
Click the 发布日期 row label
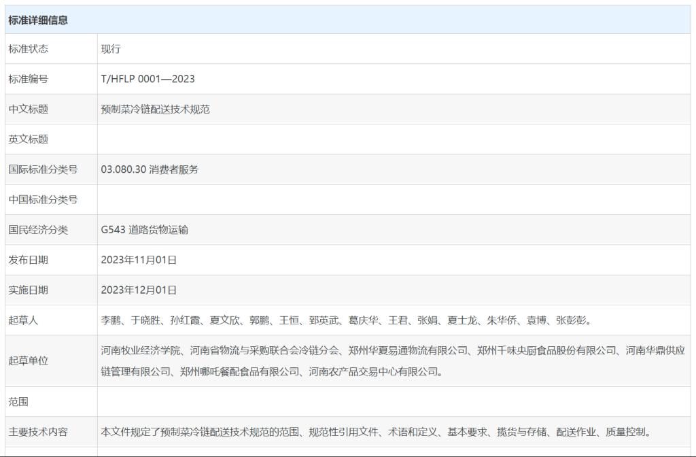(x=29, y=260)
